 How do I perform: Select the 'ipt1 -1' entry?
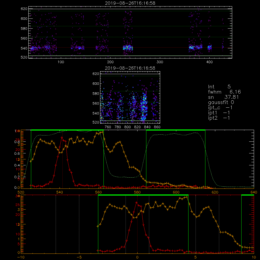click(219, 113)
